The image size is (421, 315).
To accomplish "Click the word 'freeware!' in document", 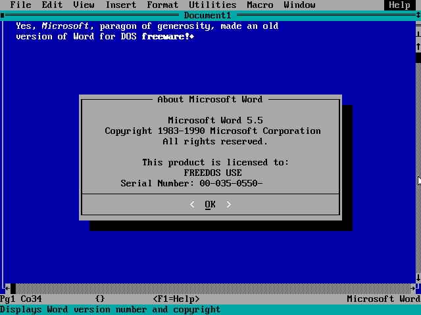I will pos(165,37).
